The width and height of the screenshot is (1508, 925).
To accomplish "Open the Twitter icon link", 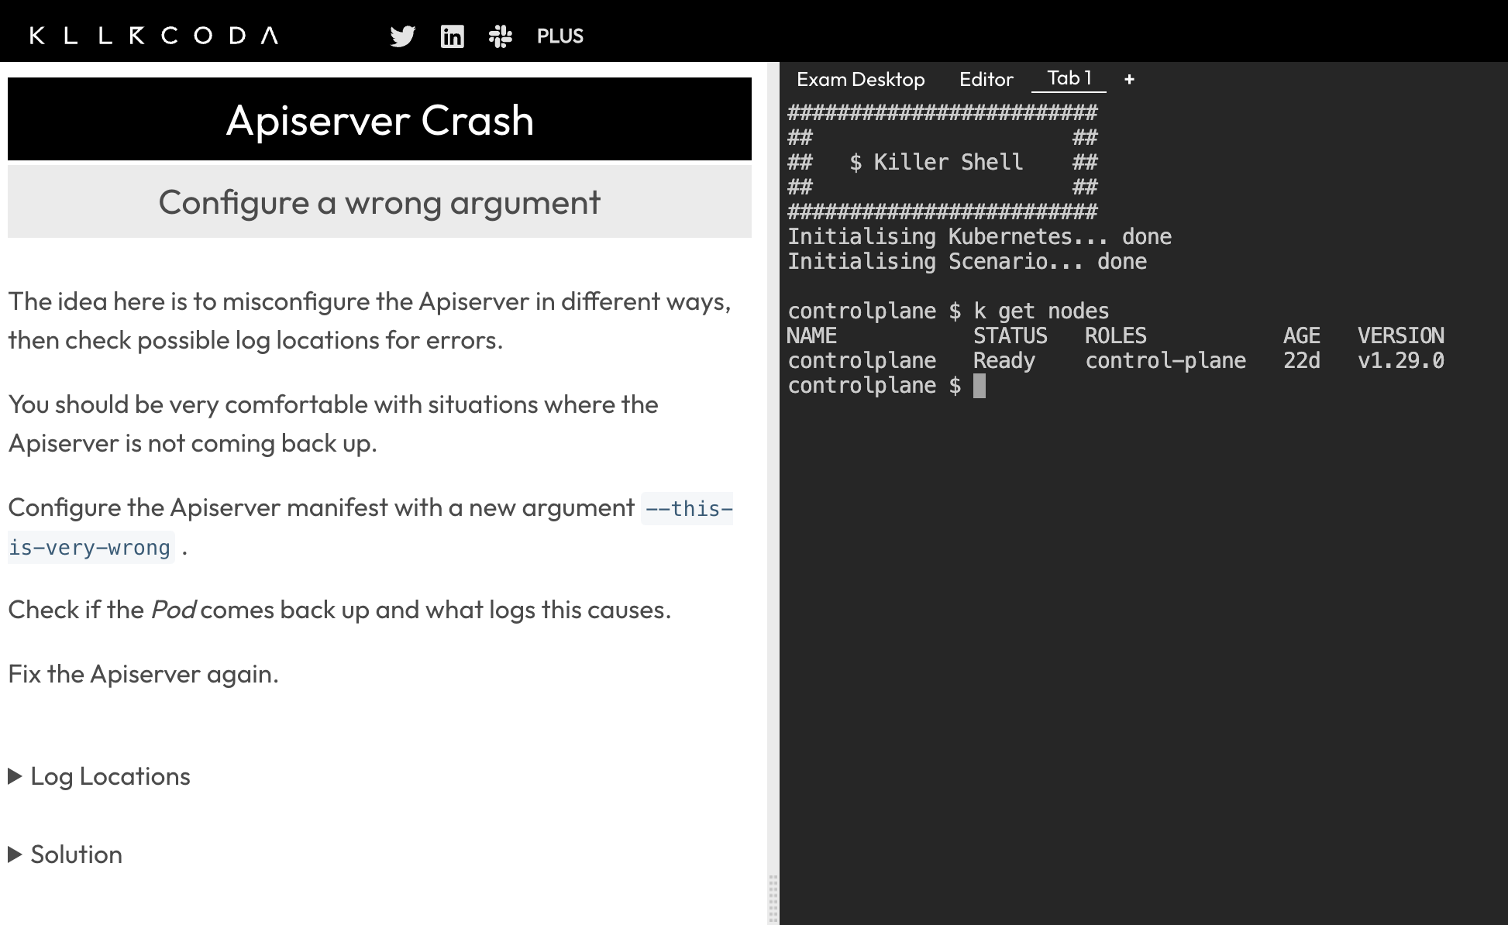I will (402, 36).
